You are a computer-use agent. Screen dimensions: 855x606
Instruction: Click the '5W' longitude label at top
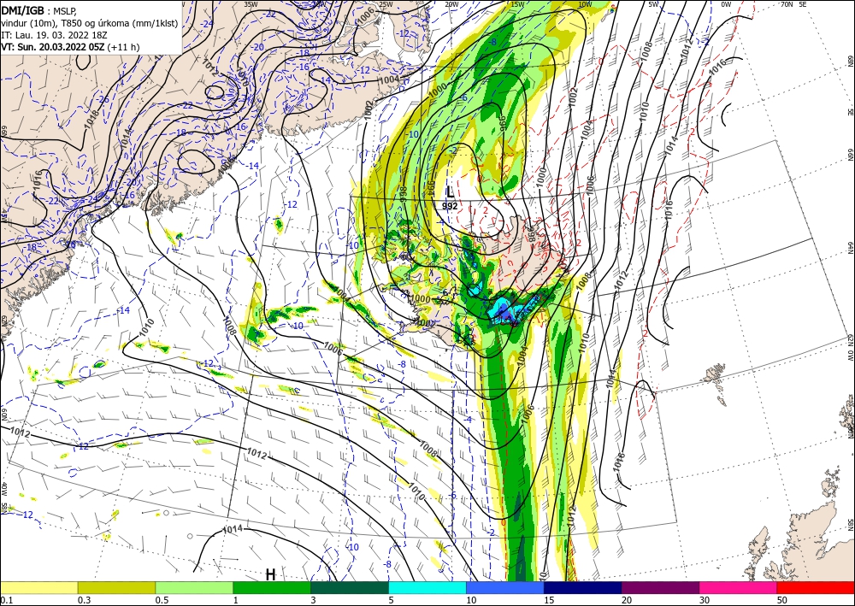(654, 4)
